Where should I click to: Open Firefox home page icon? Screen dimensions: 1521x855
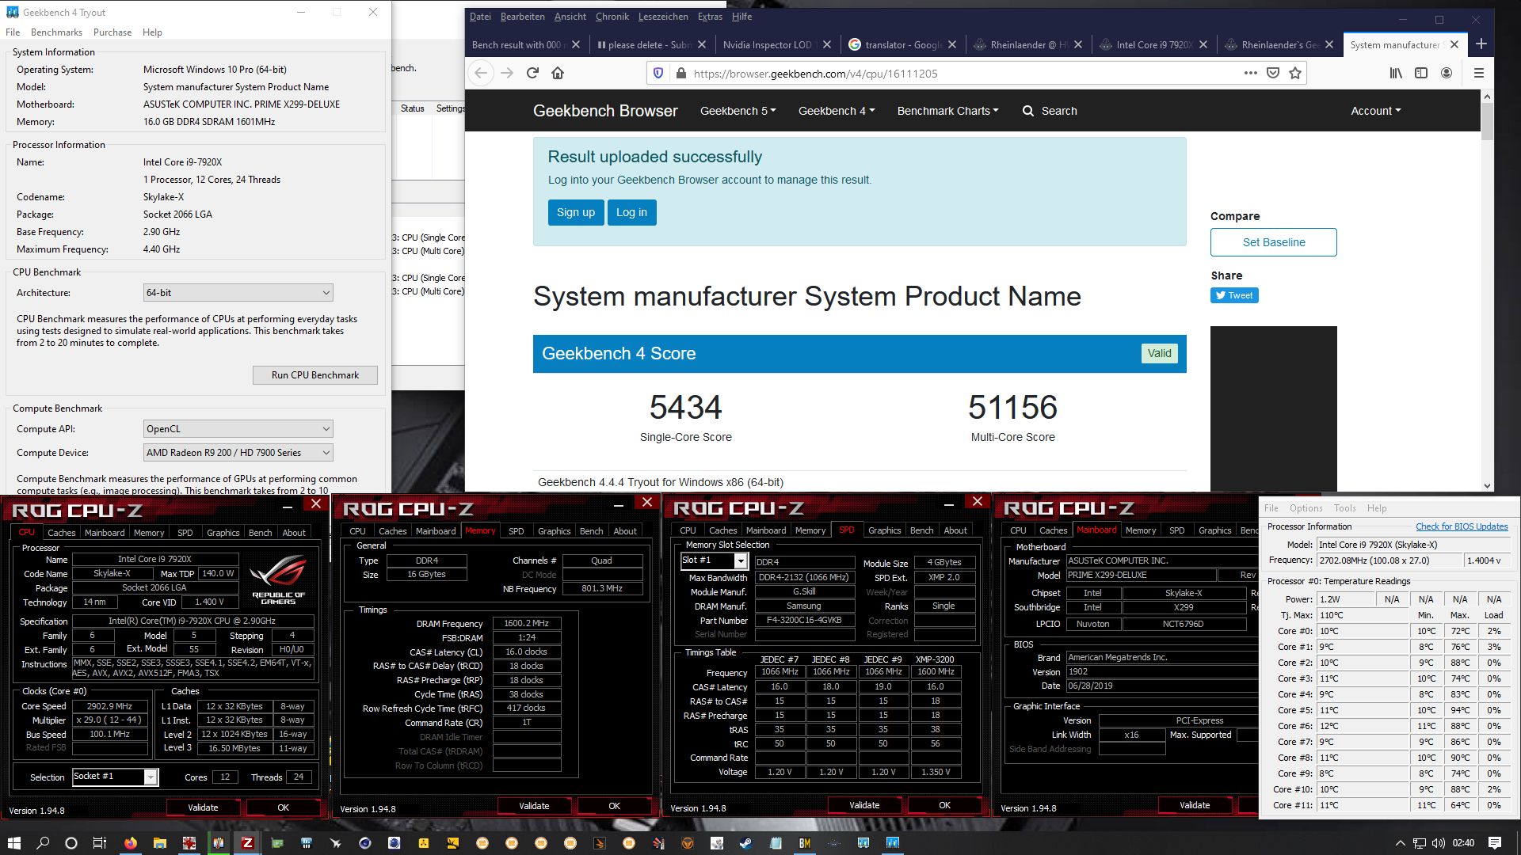click(558, 73)
